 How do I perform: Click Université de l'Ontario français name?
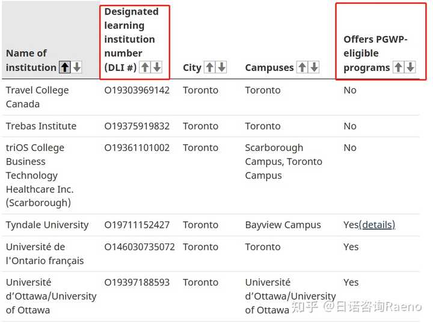coord(45,254)
